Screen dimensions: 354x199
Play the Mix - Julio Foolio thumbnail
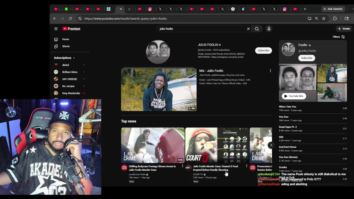pyautogui.click(x=159, y=90)
